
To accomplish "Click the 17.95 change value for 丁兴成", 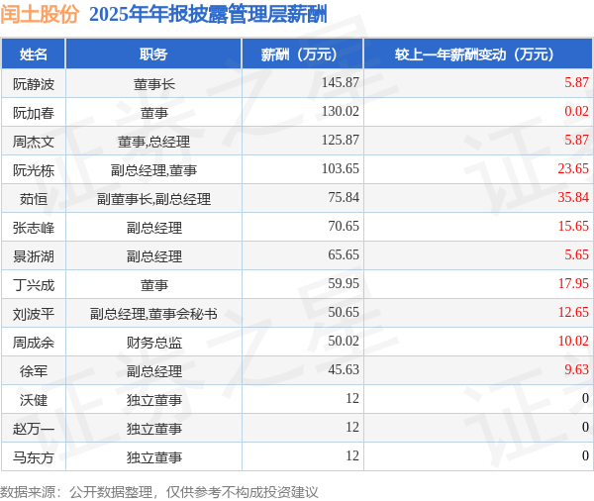I will (x=573, y=283).
